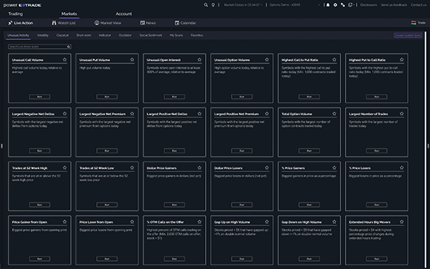Star the Gap Down on High Volume scan
The image size is (430, 269).
335,222
